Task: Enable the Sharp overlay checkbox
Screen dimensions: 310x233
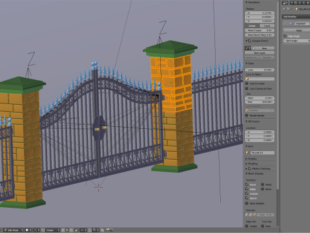Action: pos(263,184)
